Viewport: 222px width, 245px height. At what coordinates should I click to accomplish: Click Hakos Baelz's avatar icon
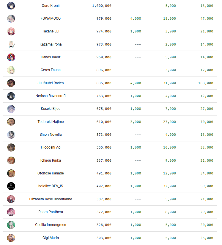pos(11,57)
